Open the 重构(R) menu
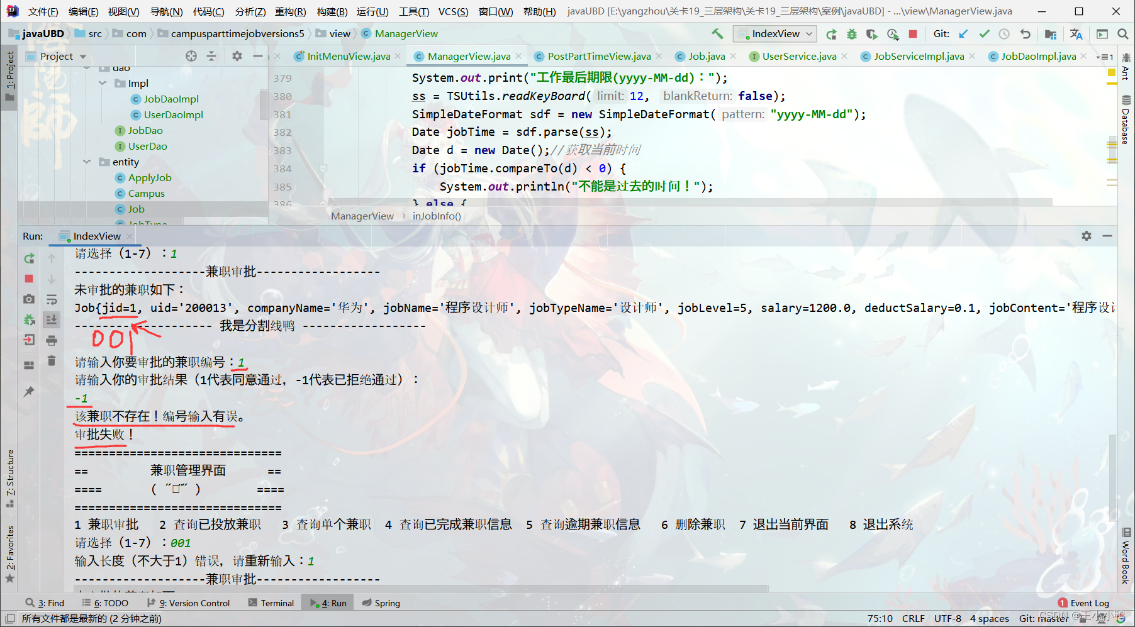 pyautogui.click(x=290, y=11)
